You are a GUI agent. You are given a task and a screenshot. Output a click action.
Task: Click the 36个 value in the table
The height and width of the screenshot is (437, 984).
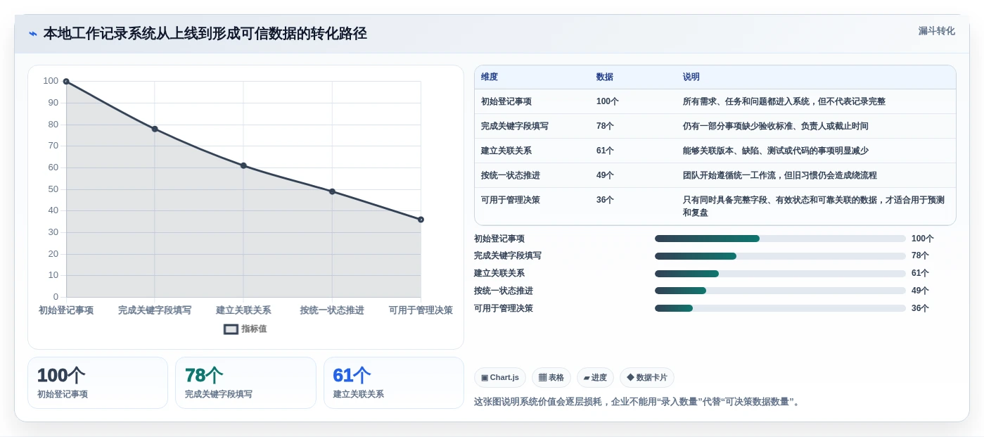(x=606, y=200)
